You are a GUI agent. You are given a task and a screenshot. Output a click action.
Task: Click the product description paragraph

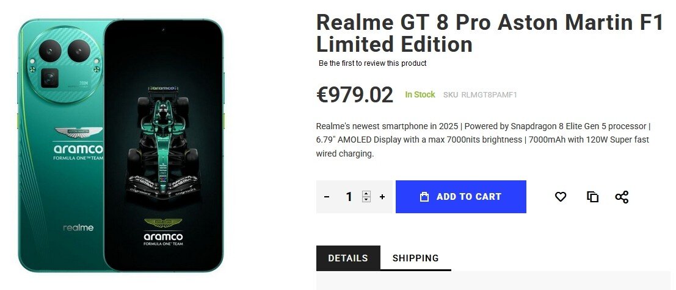point(483,140)
